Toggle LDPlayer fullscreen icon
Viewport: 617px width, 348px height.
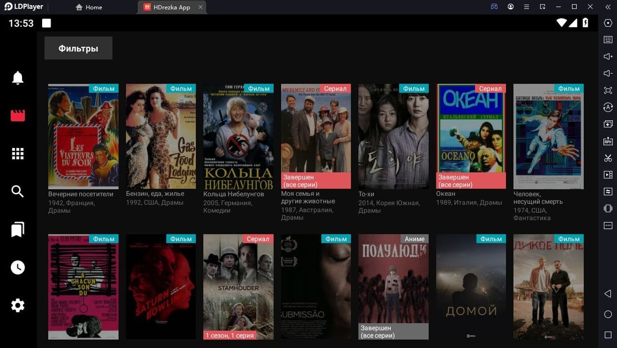[608, 90]
